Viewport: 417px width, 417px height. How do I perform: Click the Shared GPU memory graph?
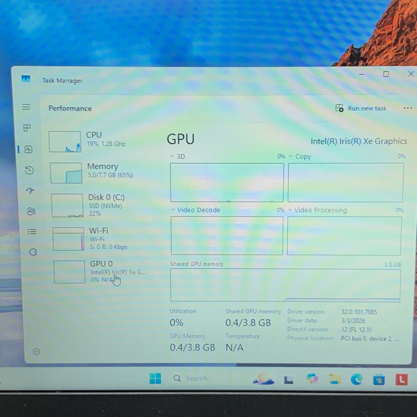(x=285, y=285)
